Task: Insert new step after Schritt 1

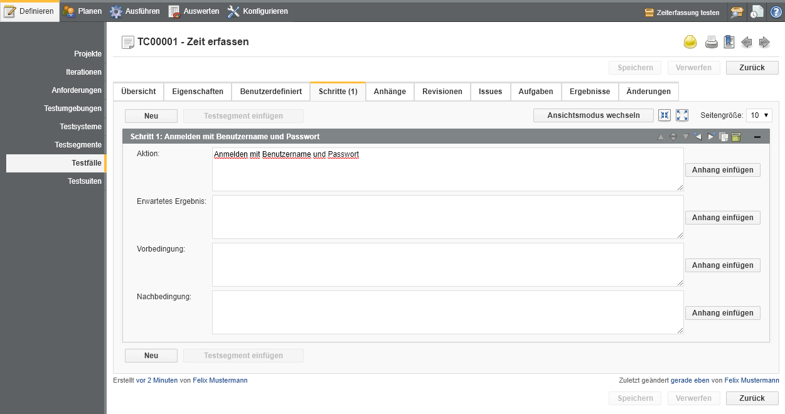Action: click(711, 136)
